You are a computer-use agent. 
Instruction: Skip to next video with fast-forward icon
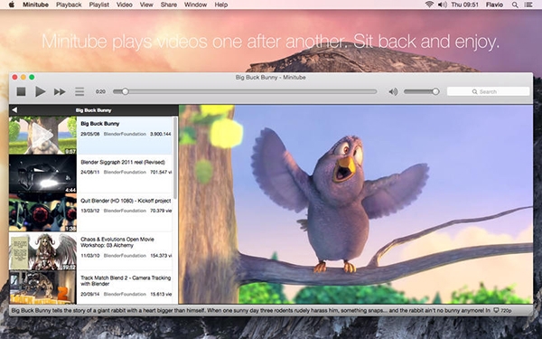(x=60, y=91)
